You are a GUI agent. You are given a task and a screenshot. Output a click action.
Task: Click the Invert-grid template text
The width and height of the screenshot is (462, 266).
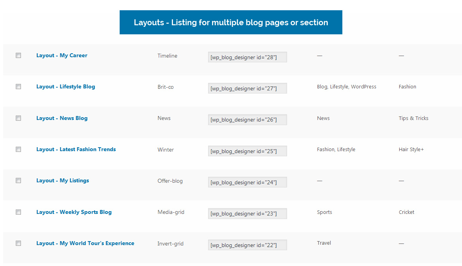170,244
